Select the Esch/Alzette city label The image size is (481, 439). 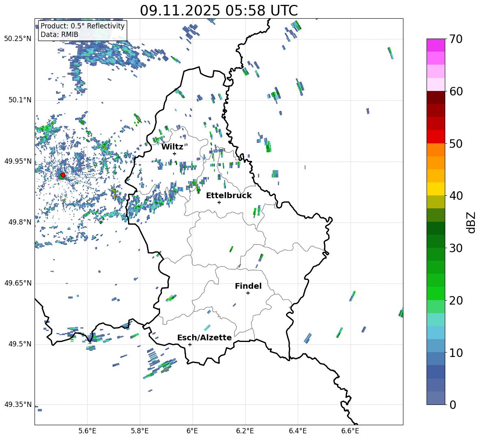click(204, 337)
